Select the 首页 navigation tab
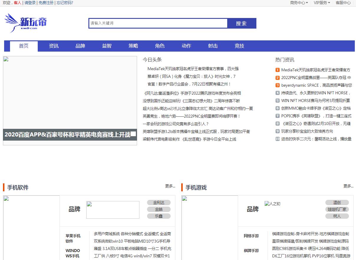Viewport: 356px width, 260px height. (x=24, y=46)
